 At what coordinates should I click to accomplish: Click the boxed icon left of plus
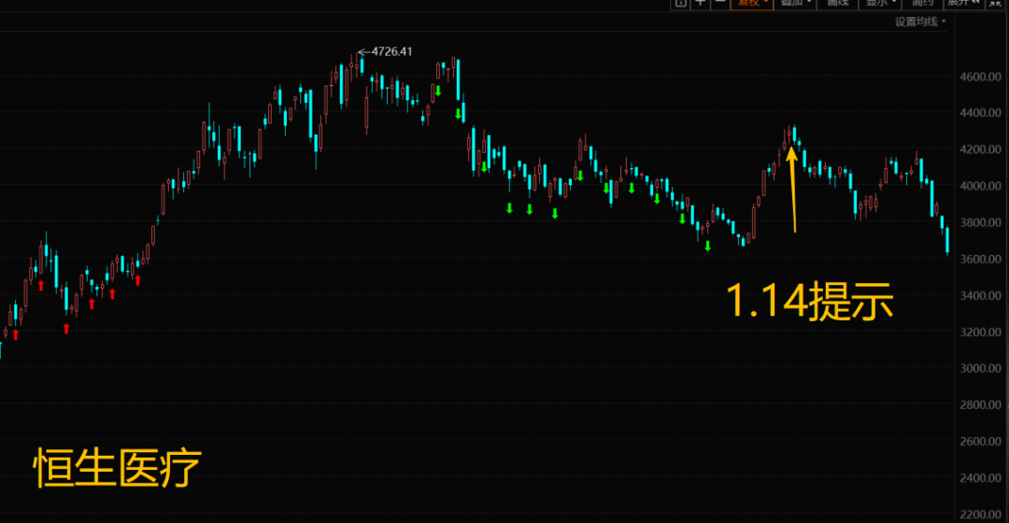[x=680, y=3]
